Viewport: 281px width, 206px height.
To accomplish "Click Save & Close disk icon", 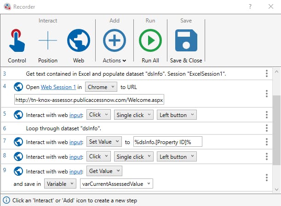I will tap(186, 41).
